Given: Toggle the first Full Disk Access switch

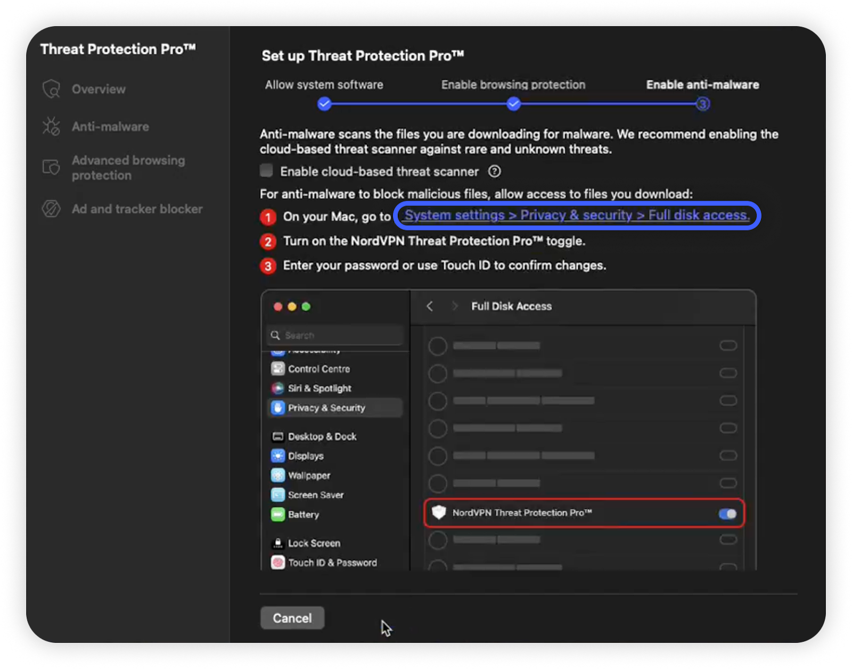Looking at the screenshot, I should point(728,346).
